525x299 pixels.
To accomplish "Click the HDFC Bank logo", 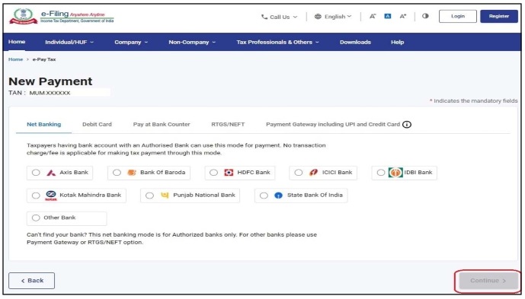I will [x=229, y=173].
